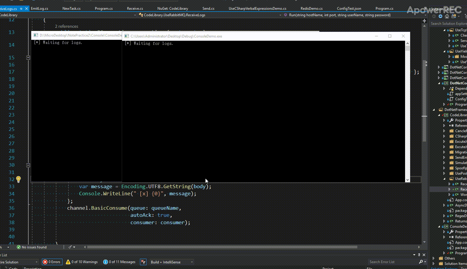Viewport: 467px width, 269px height.
Task: Open the code cleanup profile dropdown arrow
Action: tap(74, 247)
